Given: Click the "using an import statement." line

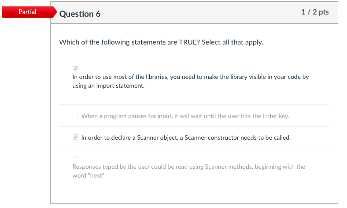Looking at the screenshot, I should pyautogui.click(x=108, y=85).
